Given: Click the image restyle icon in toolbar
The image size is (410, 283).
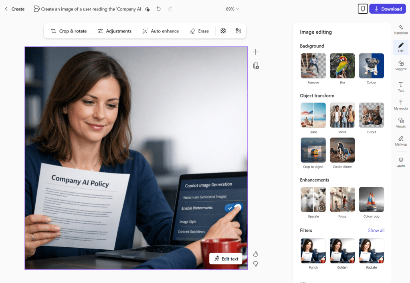Looking at the screenshot, I should click(238, 31).
